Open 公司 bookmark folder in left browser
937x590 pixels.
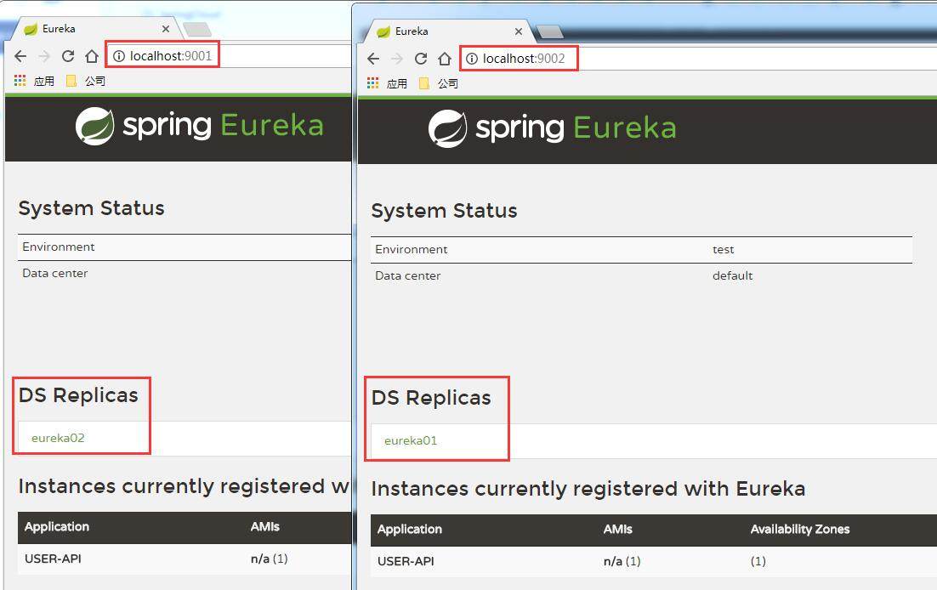click(86, 81)
